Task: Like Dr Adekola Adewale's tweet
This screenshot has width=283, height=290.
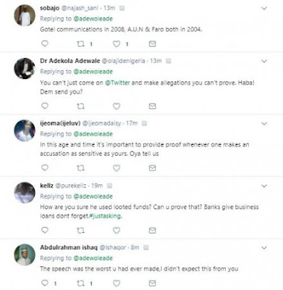Action: click(x=117, y=106)
